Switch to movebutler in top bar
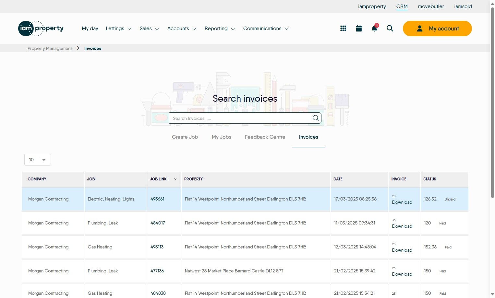 (x=431, y=6)
